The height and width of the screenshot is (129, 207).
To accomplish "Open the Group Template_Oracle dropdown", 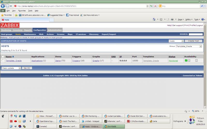I will tap(189, 46).
